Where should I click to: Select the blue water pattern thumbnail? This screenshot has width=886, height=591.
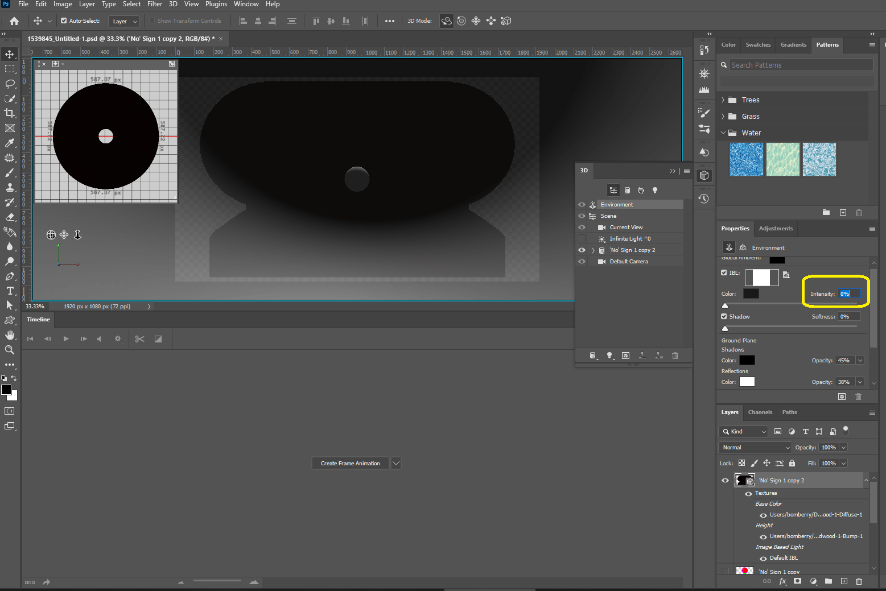click(746, 159)
